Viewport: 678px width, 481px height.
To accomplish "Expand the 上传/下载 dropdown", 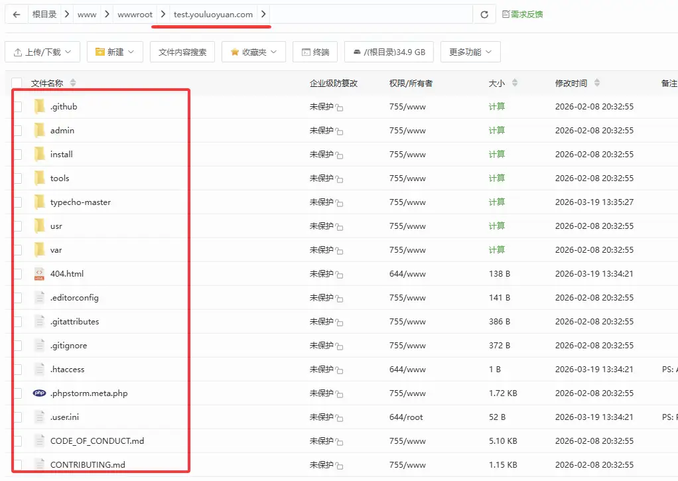I will click(42, 52).
